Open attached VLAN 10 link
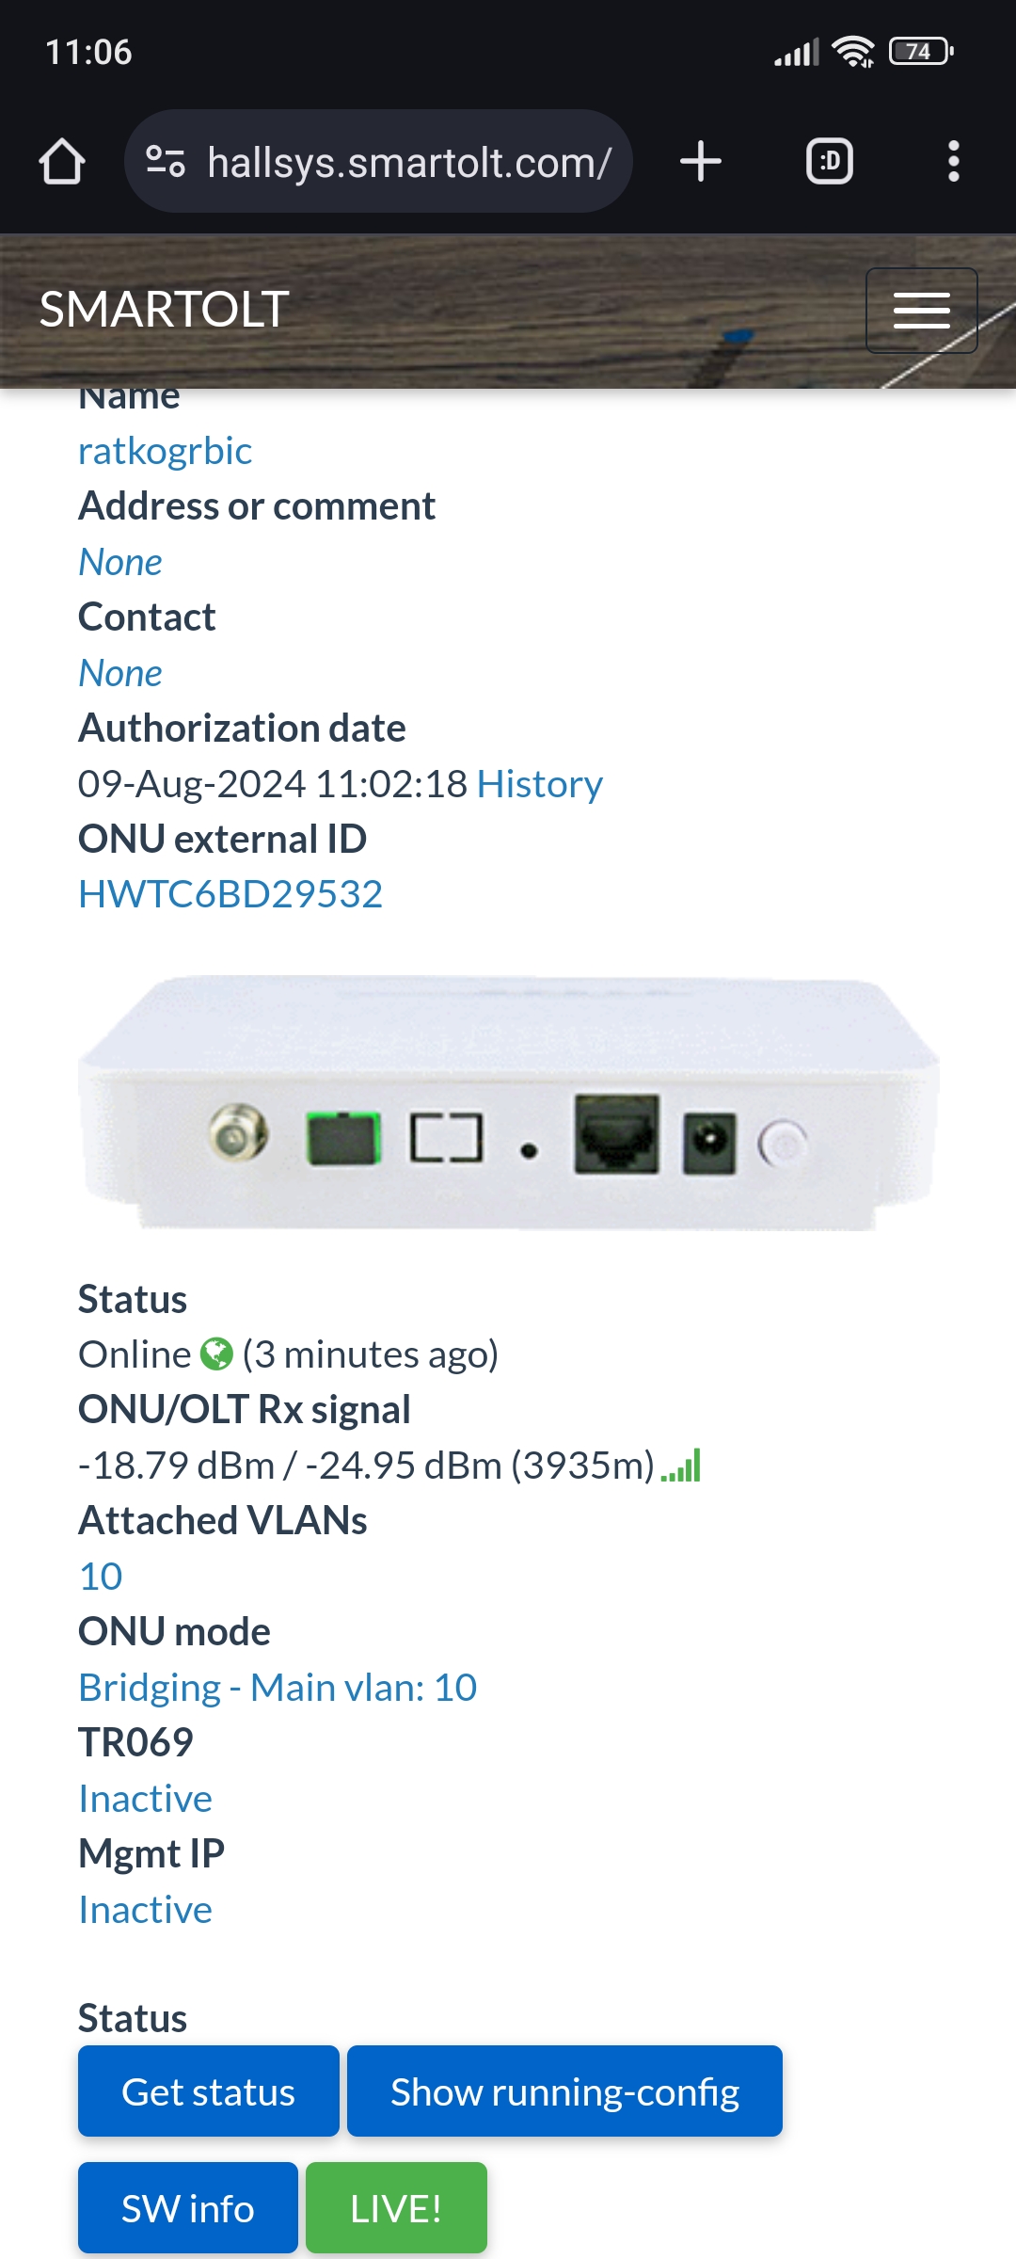This screenshot has width=1016, height=2259. click(101, 1577)
